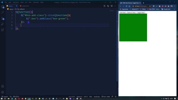Open the editor More Actions ellipsis
This screenshot has width=178, height=100.
(115, 6)
